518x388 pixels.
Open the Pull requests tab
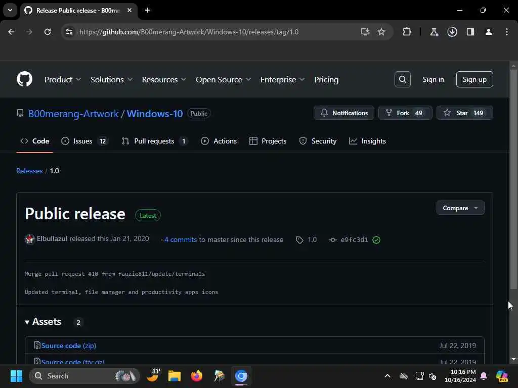click(155, 141)
